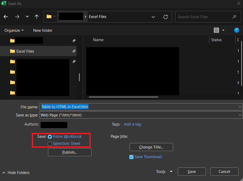Collapse the pane with Hide Folders
Viewport: 243px width, 181px height.
(x=16, y=172)
